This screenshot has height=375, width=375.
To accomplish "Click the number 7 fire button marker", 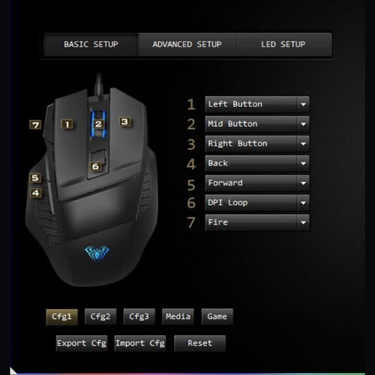I will (36, 124).
